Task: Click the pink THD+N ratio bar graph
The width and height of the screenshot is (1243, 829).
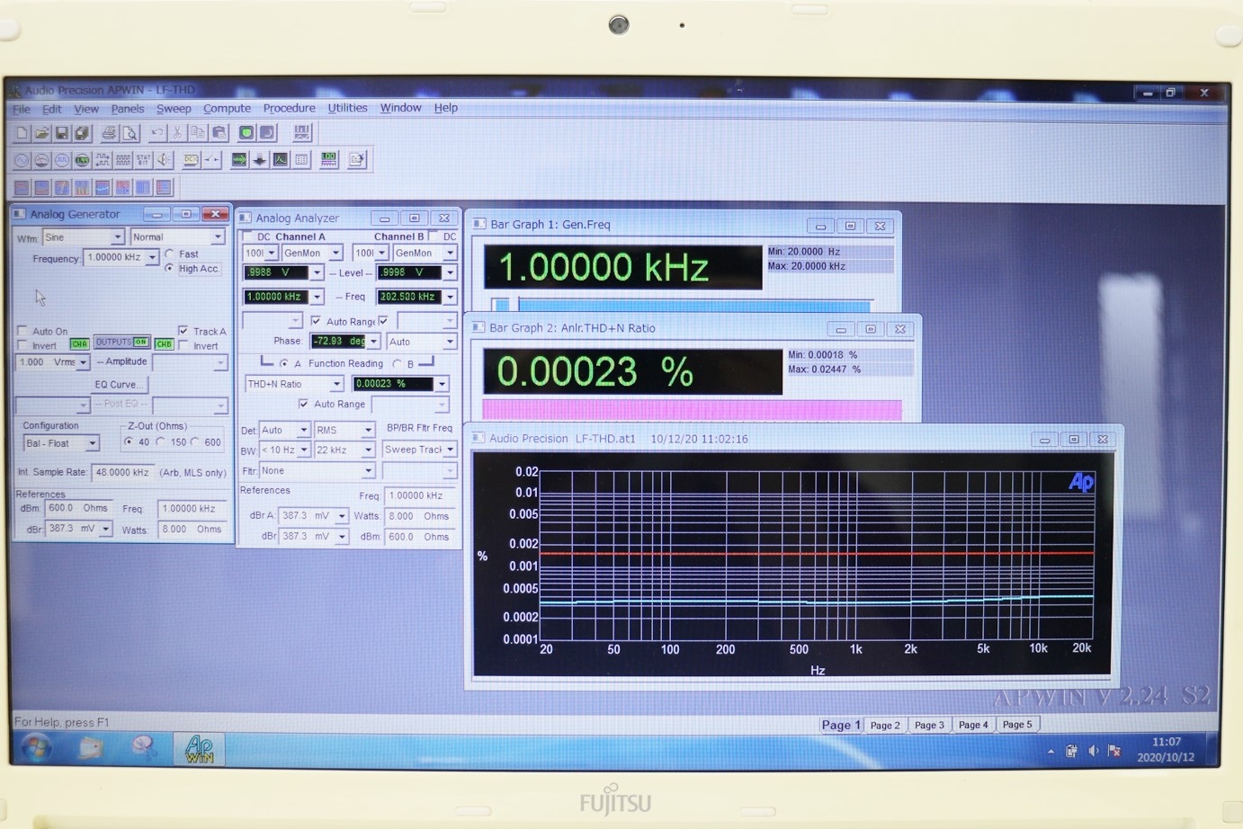Action: [x=692, y=410]
